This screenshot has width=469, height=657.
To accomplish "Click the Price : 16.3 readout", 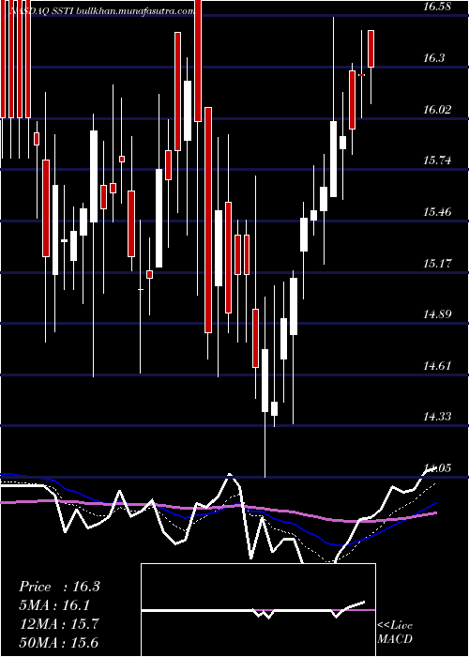I will click(59, 587).
